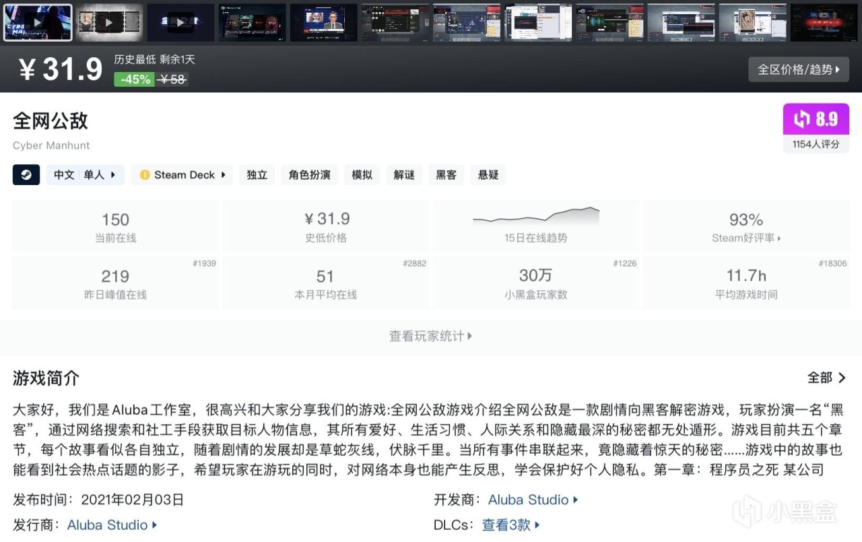Click the purple 8.9 score badge
Screen dimensions: 862x542
pos(816,120)
